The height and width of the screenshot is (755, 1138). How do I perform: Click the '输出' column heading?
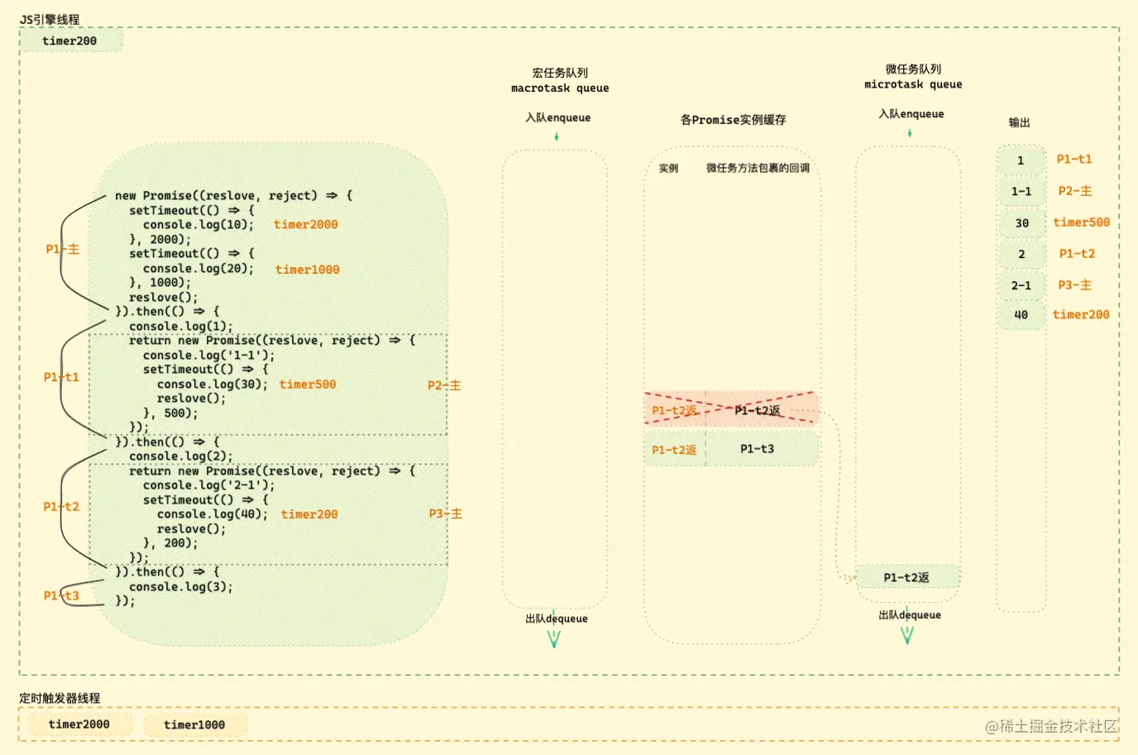1019,122
